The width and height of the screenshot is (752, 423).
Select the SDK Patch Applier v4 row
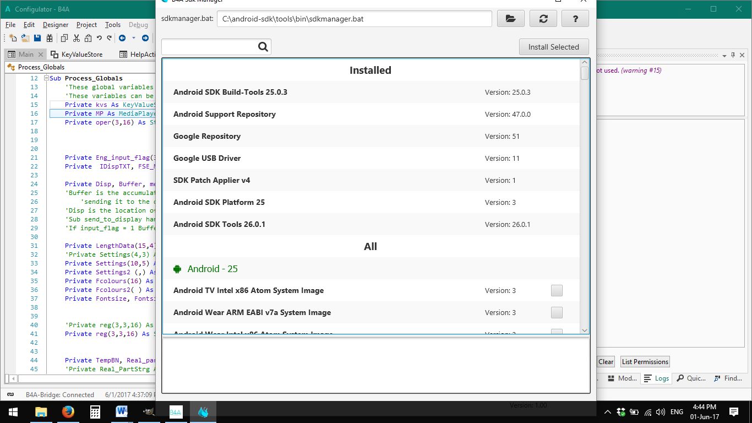[371, 180]
